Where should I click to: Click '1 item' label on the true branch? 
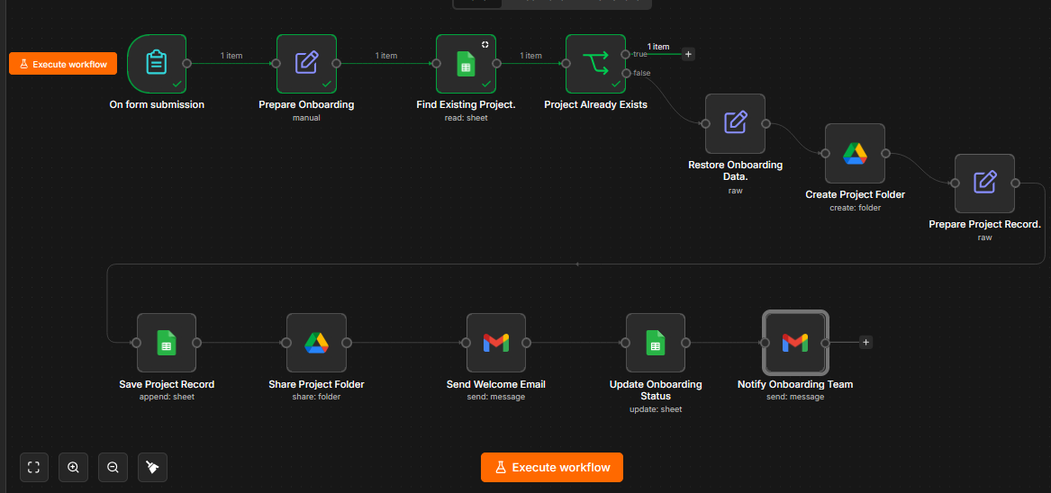pyautogui.click(x=658, y=46)
